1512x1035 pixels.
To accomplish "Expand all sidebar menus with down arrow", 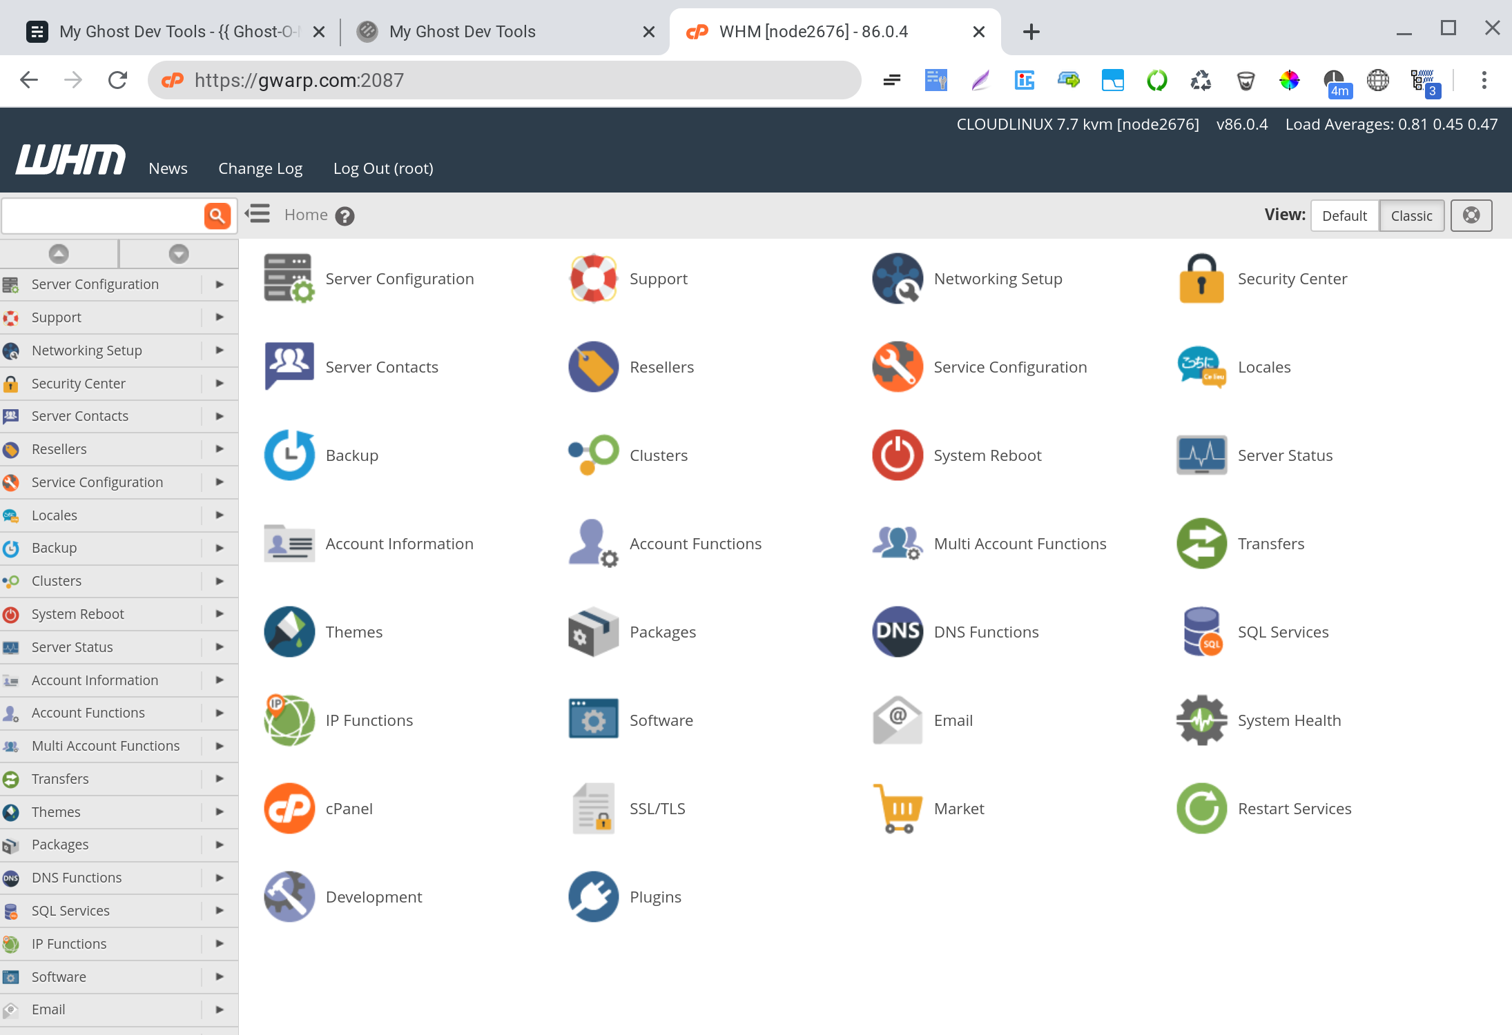I will pos(179,254).
